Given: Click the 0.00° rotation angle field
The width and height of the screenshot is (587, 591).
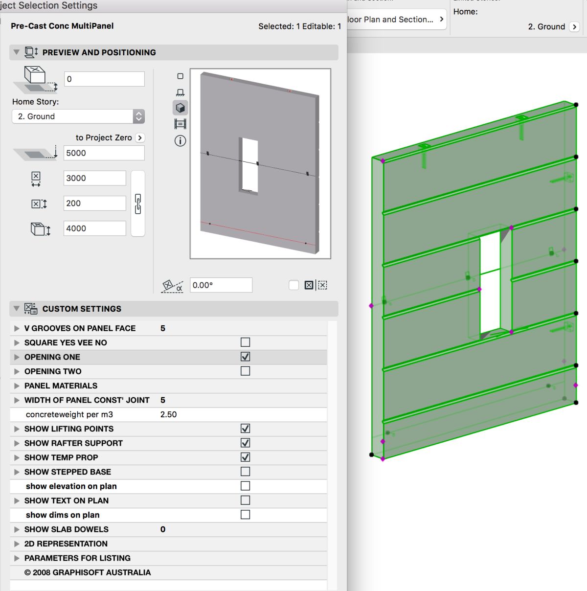Looking at the screenshot, I should click(x=221, y=285).
